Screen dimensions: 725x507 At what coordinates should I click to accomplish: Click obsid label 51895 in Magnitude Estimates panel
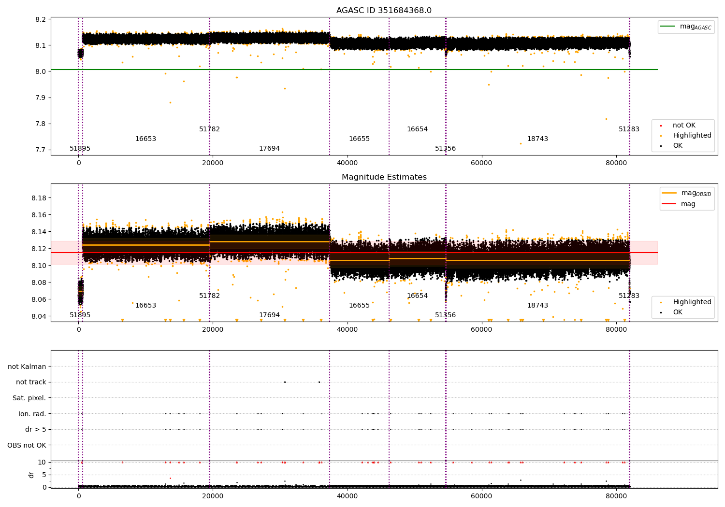(x=80, y=315)
